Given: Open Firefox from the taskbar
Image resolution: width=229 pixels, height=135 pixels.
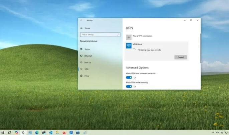Looking at the screenshot, I should pyautogui.click(x=64, y=133).
